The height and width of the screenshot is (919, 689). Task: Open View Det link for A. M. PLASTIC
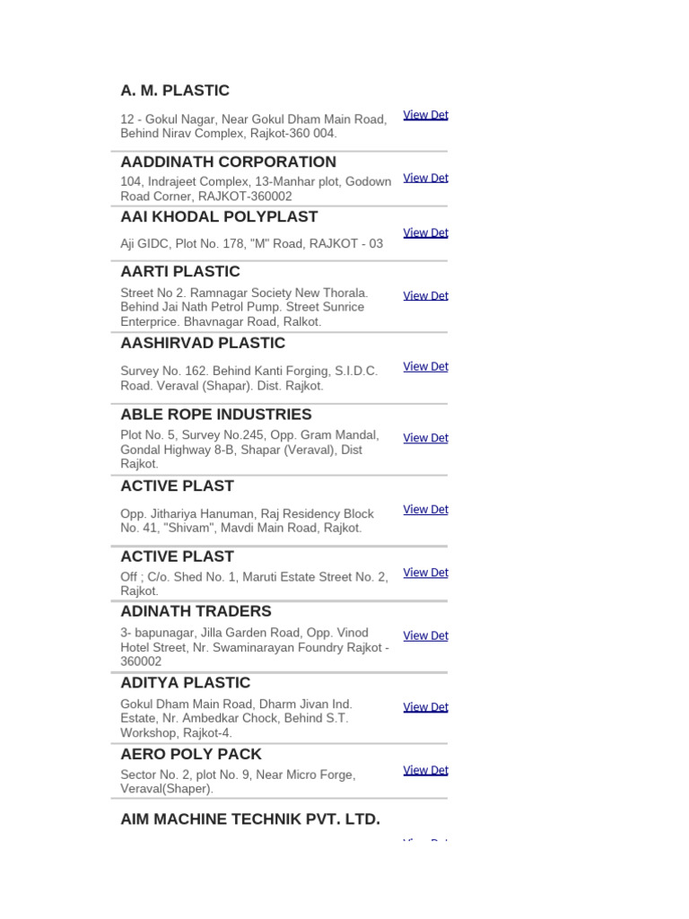[425, 115]
